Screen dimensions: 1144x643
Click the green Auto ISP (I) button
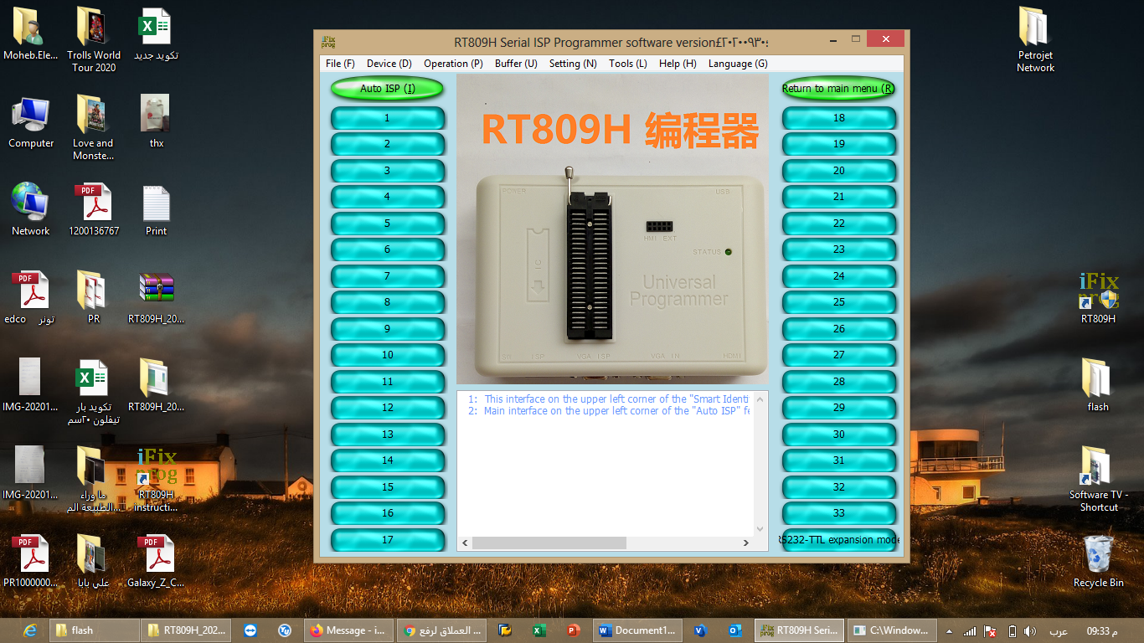click(387, 89)
